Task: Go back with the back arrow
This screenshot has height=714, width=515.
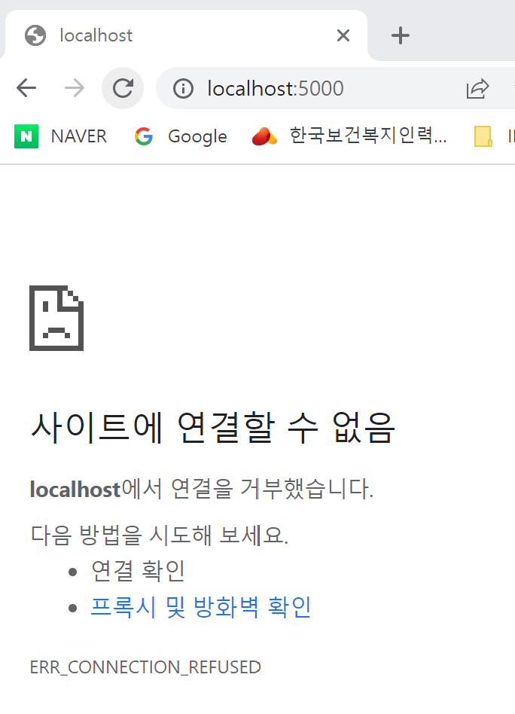Action: pyautogui.click(x=26, y=88)
